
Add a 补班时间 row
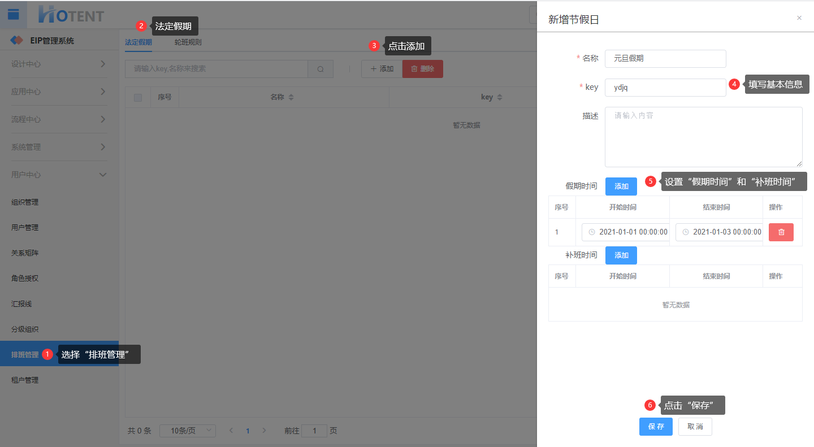coord(621,255)
